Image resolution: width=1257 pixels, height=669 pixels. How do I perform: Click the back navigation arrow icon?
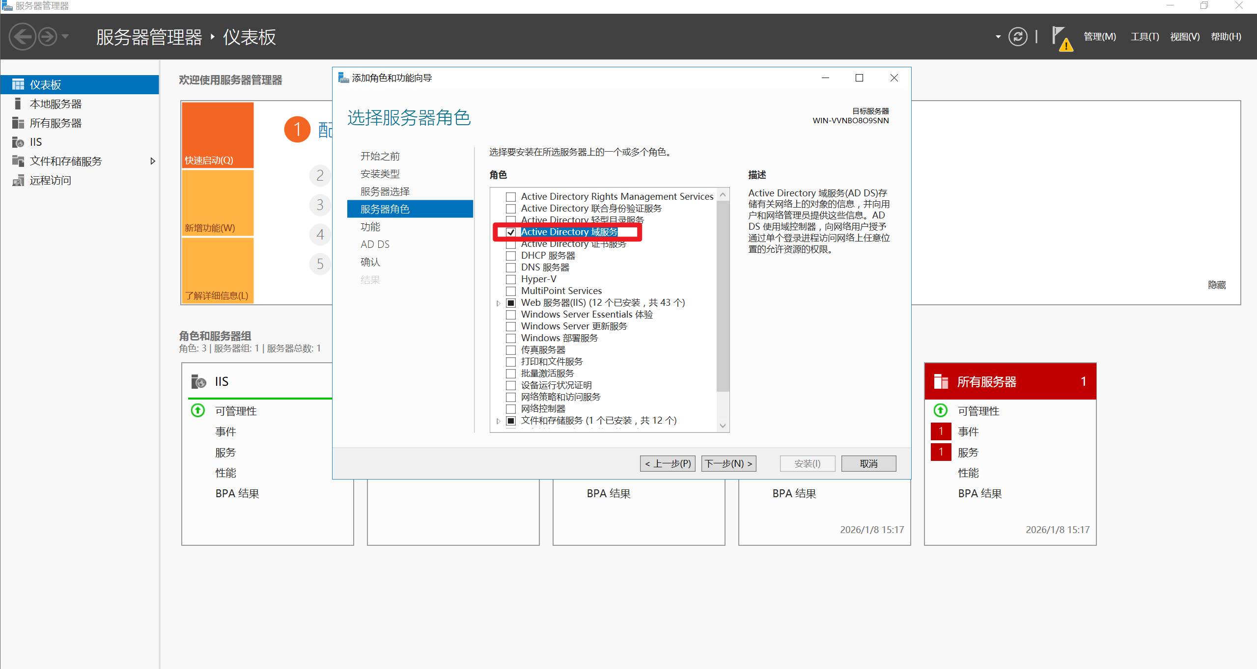click(23, 37)
